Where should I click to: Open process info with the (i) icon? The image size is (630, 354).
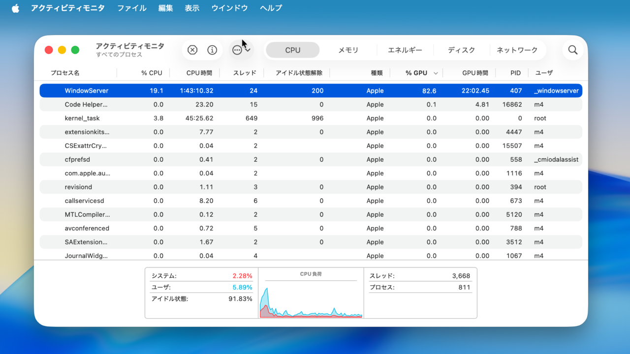tap(212, 50)
